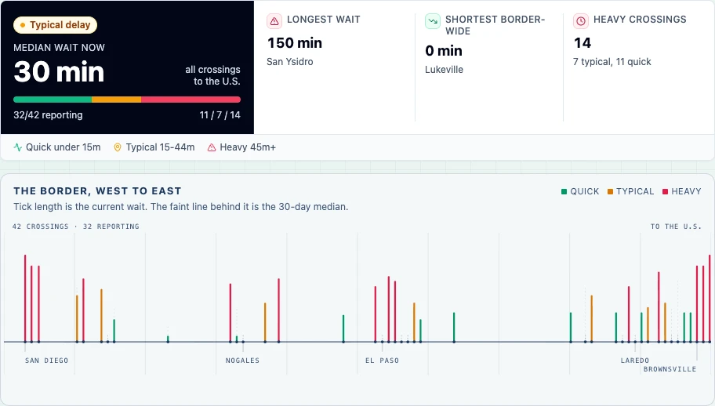The height and width of the screenshot is (406, 715).
Task: Click the pulse icon beside Quick under 15m
Action: (18, 147)
